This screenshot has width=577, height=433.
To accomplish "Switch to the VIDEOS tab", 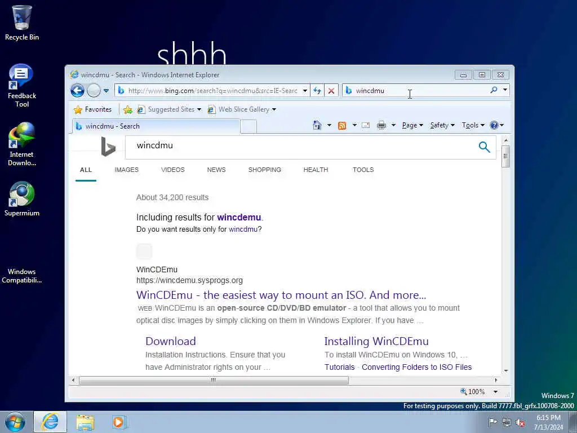I will (172, 170).
